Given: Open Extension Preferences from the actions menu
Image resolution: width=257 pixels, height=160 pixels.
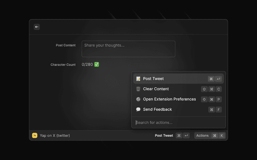Looking at the screenshot, I should pos(169,99).
